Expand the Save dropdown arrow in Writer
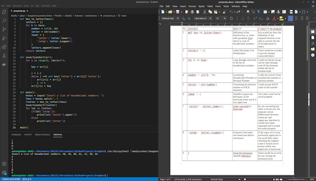 (x=181, y=12)
